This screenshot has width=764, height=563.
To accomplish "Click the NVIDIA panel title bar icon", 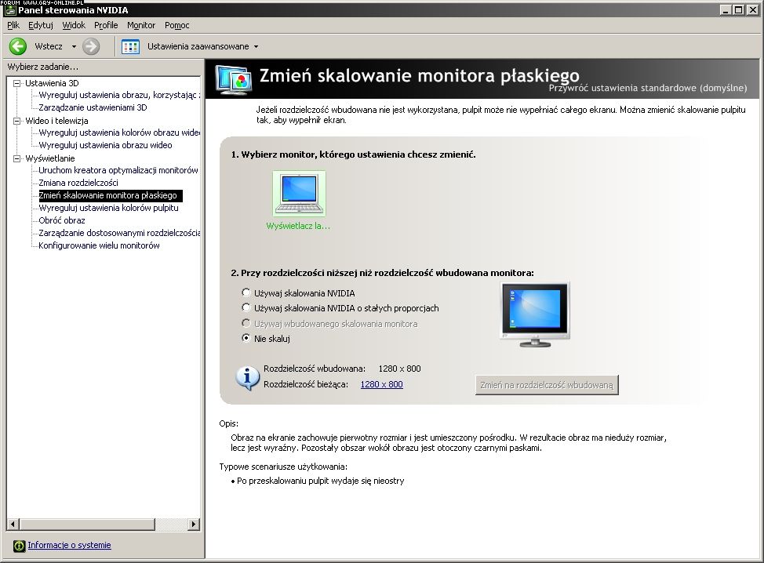I will tap(10, 9).
